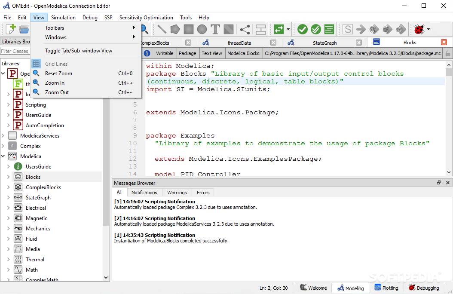Expand the ModelicaServices tree node
This screenshot has width=453, height=294.
[x=3, y=136]
